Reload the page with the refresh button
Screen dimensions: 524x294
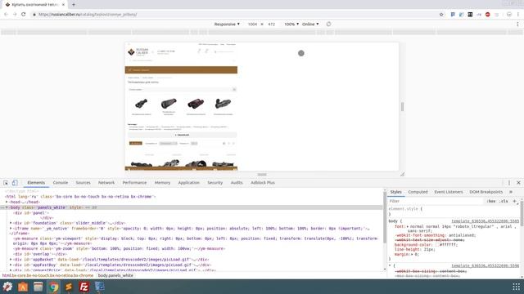[24, 15]
